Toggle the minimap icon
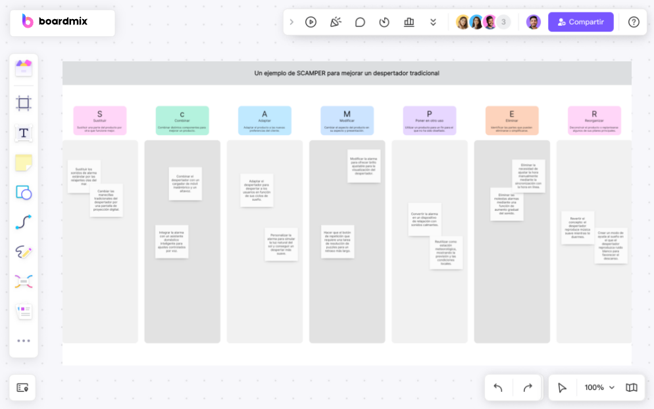 pyautogui.click(x=632, y=388)
